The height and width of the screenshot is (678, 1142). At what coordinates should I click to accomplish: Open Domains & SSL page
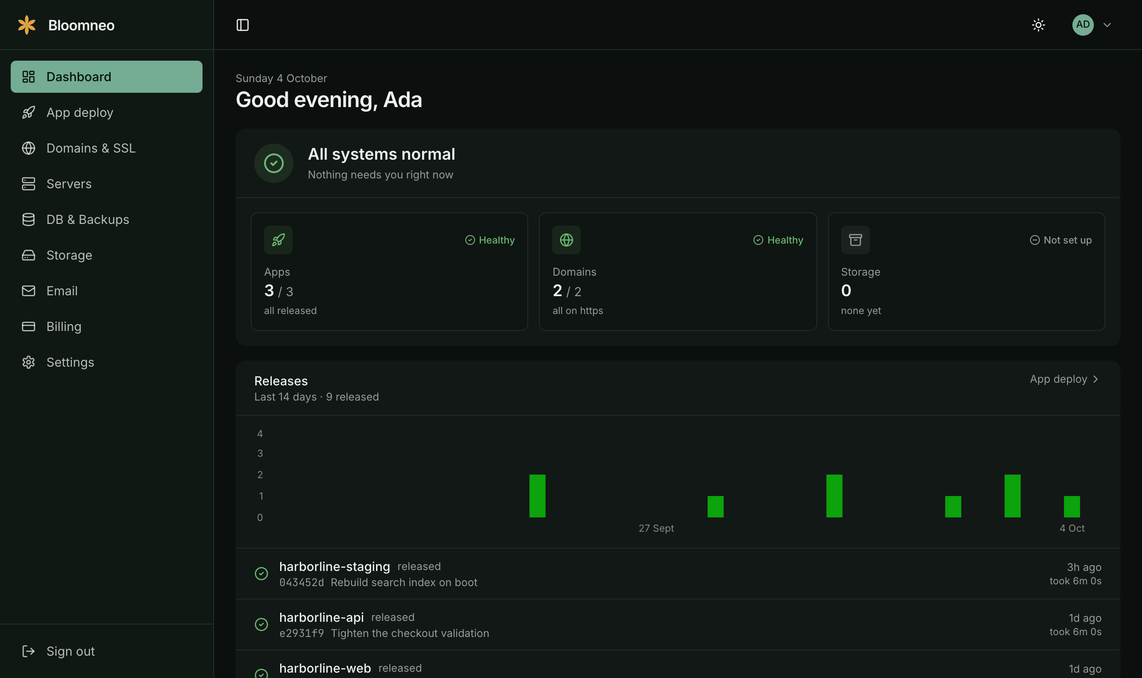107,148
